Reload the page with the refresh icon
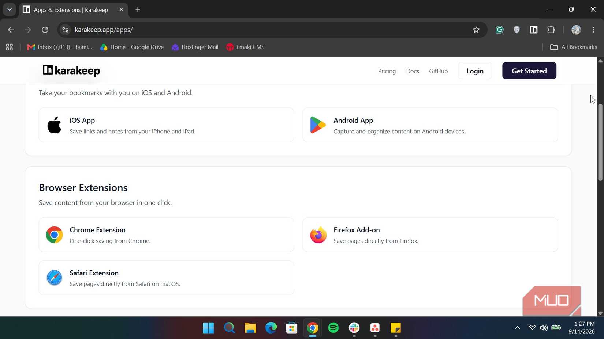This screenshot has height=339, width=604. coord(45,30)
